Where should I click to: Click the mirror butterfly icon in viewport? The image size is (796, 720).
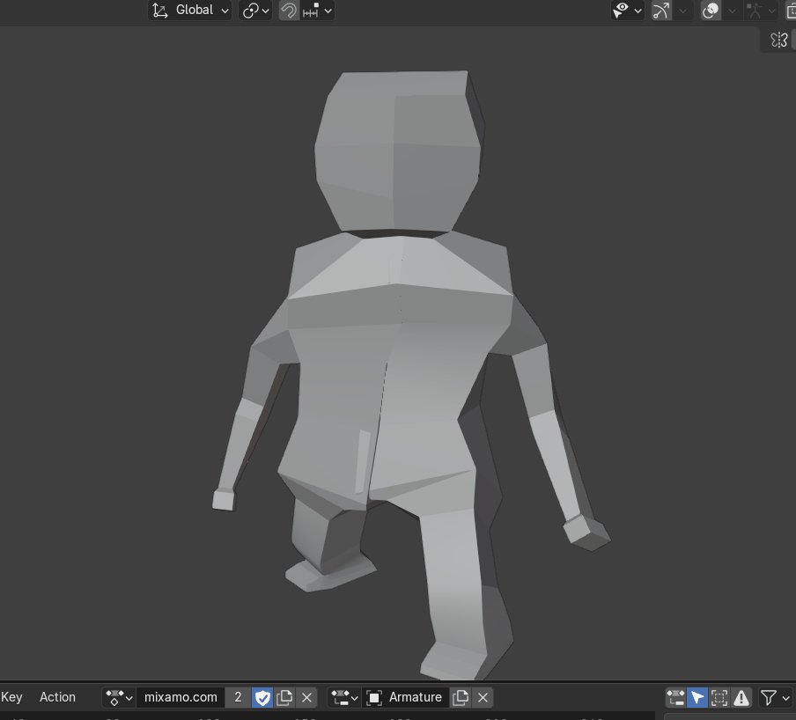click(778, 40)
